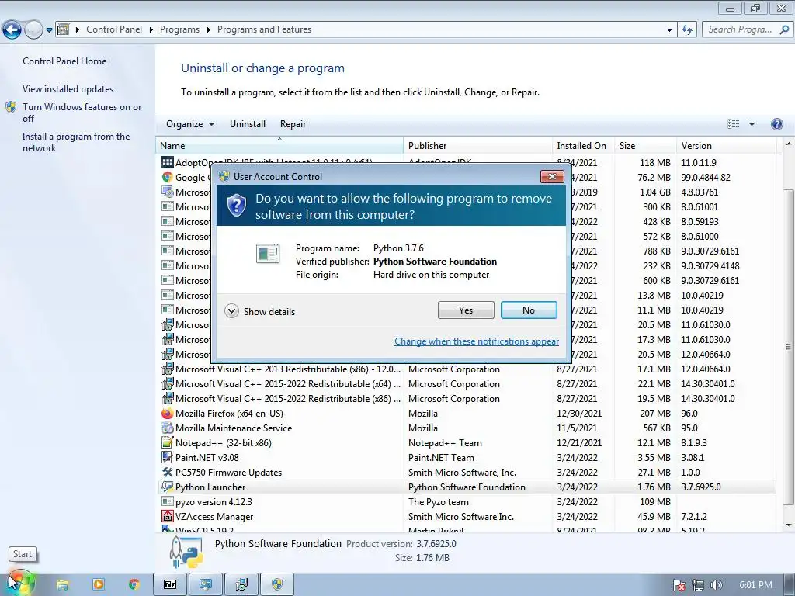
Task: Click the network tray icon
Action: [698, 585]
